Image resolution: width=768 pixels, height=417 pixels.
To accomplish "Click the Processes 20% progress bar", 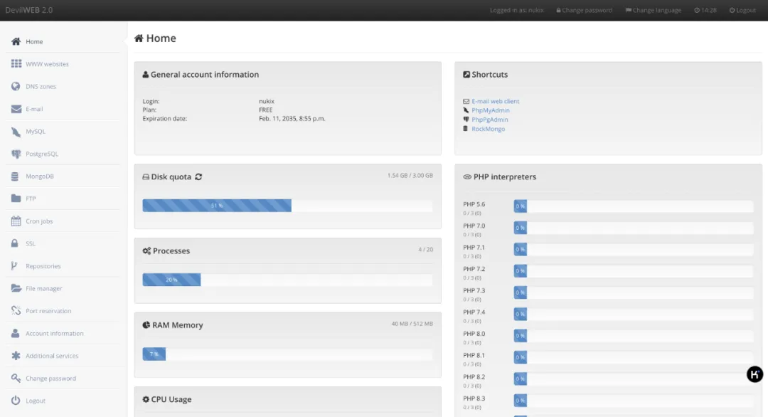I will click(x=287, y=280).
